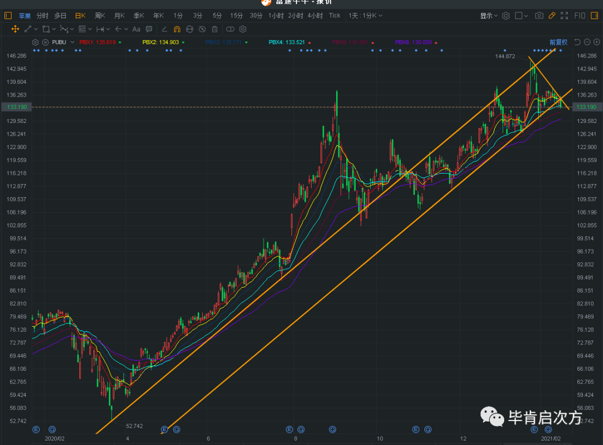Select the magnet snap drawing tool

point(178,29)
